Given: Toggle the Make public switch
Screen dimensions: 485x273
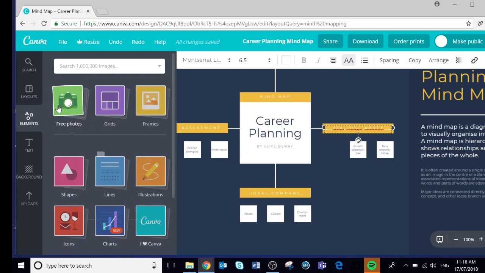Looking at the screenshot, I should 441,41.
